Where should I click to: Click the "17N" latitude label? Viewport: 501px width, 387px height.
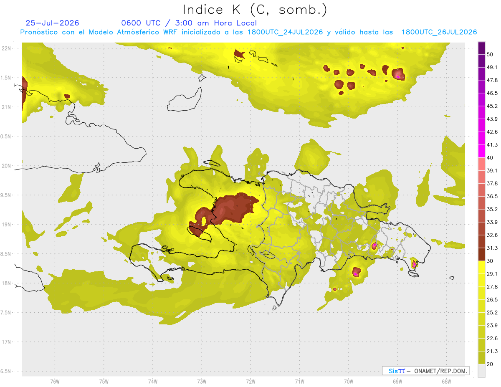tap(7, 342)
